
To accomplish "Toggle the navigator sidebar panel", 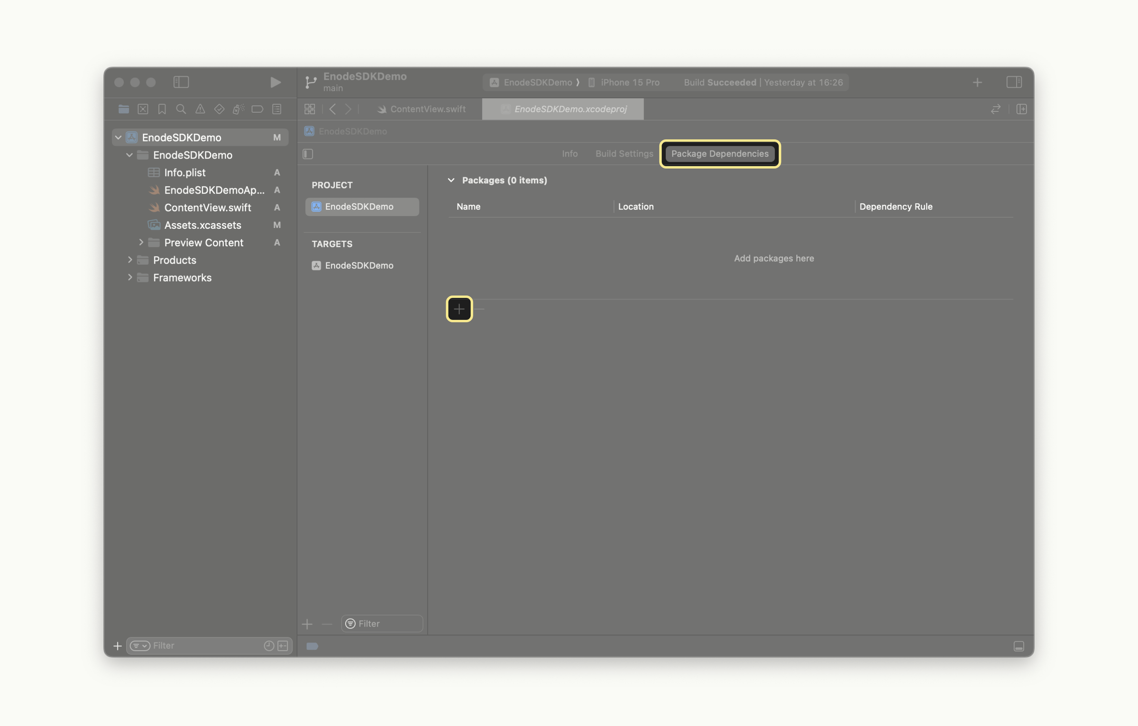I will coord(181,82).
